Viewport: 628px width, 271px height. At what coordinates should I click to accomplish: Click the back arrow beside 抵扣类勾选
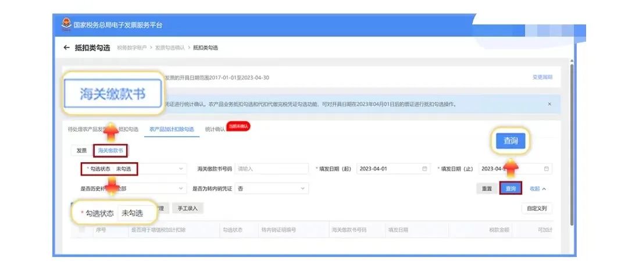66,48
